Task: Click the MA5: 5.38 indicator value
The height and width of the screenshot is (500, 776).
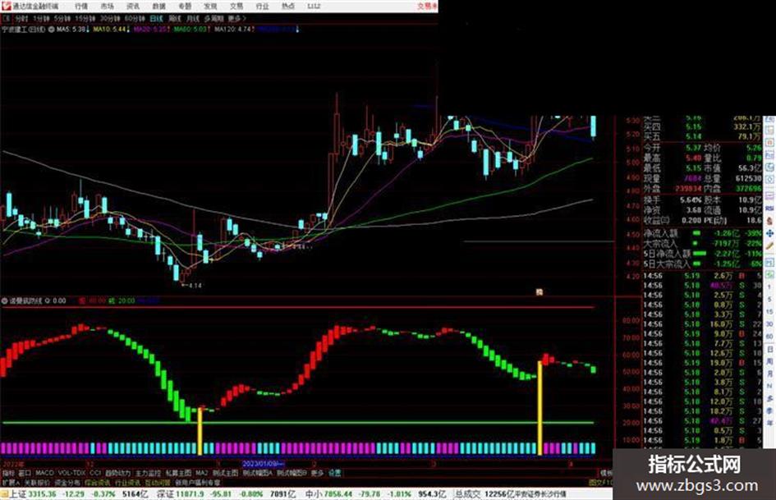Action: 72,30
